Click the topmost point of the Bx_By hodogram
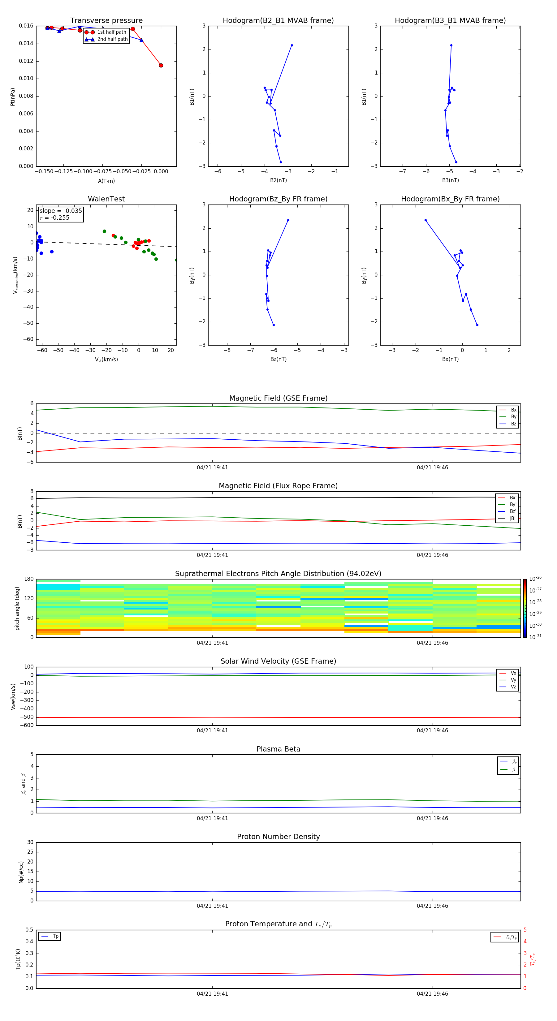 point(425,220)
